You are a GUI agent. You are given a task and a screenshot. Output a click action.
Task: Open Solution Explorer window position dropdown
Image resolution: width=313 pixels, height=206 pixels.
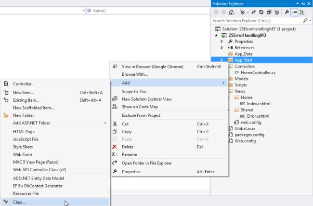(x=298, y=3)
